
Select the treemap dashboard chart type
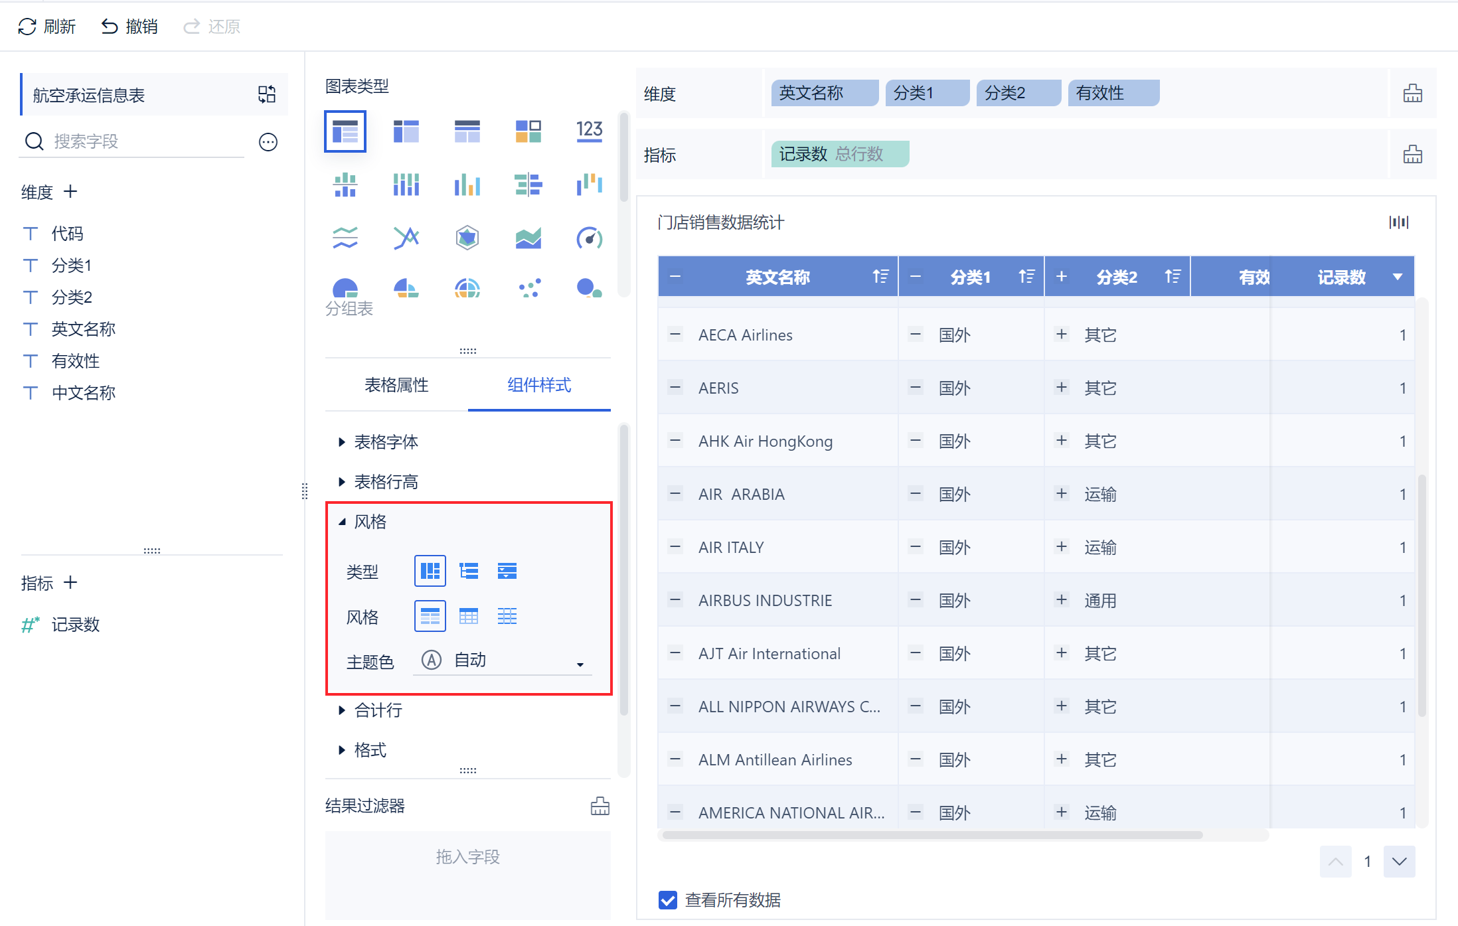pyautogui.click(x=528, y=131)
